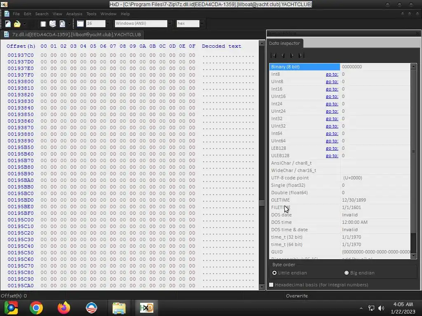Click the network tray icon
The width and height of the screenshot is (422, 316).
tap(371, 308)
